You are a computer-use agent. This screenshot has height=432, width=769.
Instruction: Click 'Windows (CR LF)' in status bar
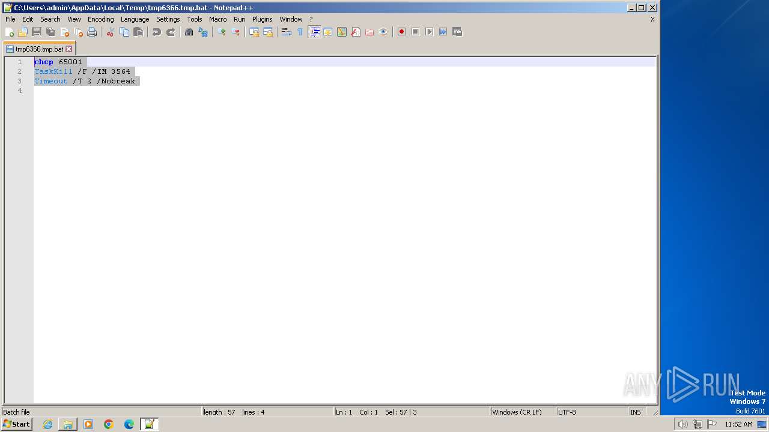(x=523, y=412)
